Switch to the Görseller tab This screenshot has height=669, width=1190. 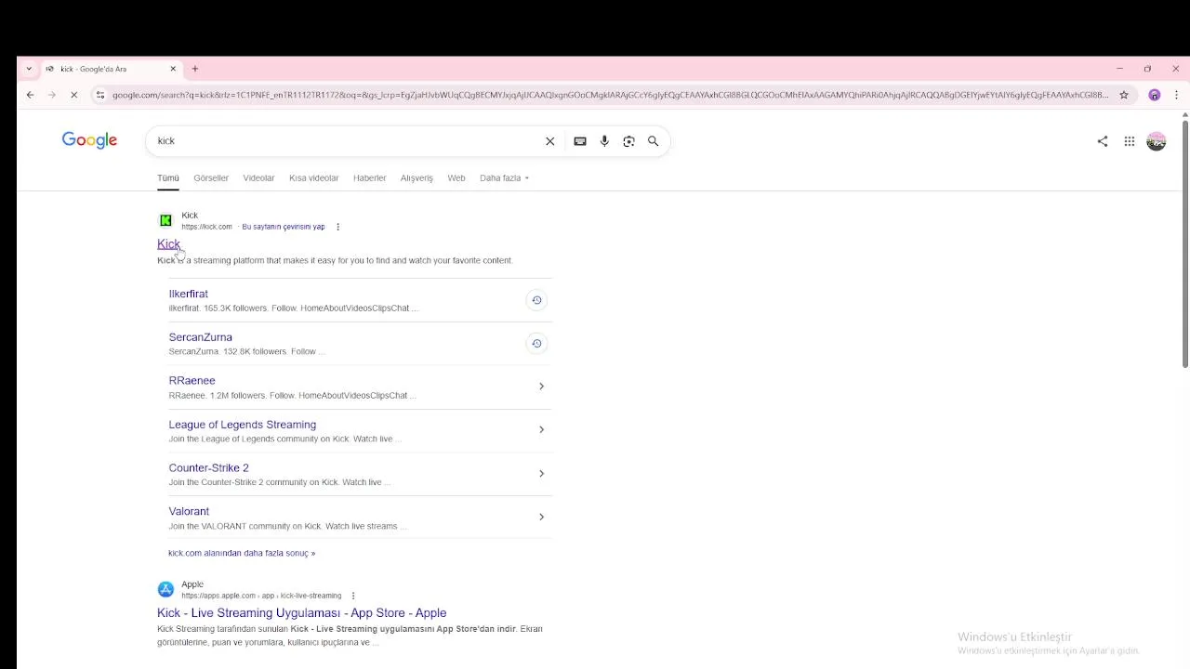pyautogui.click(x=211, y=178)
